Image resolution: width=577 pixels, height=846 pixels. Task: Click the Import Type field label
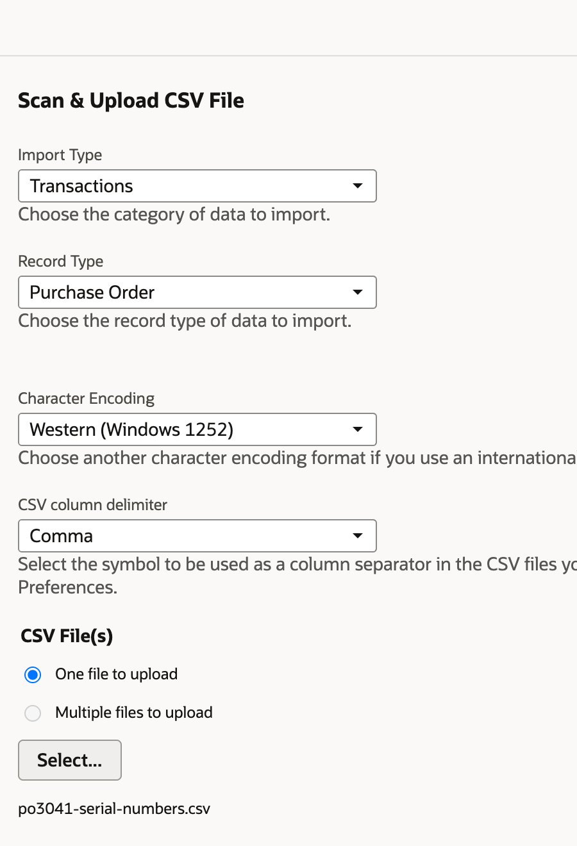pyautogui.click(x=60, y=155)
